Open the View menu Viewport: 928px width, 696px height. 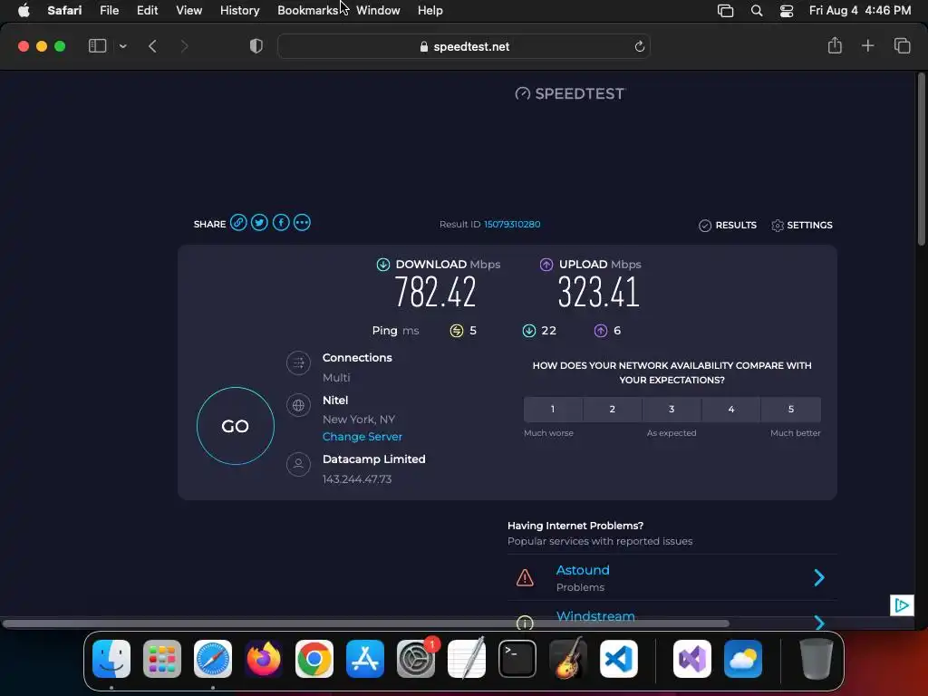click(x=188, y=10)
